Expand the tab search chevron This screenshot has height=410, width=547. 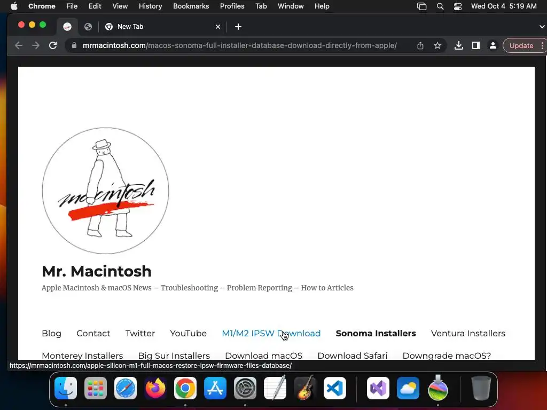click(542, 27)
